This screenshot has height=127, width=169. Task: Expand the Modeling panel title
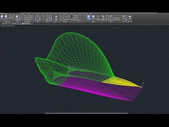tap(7, 22)
